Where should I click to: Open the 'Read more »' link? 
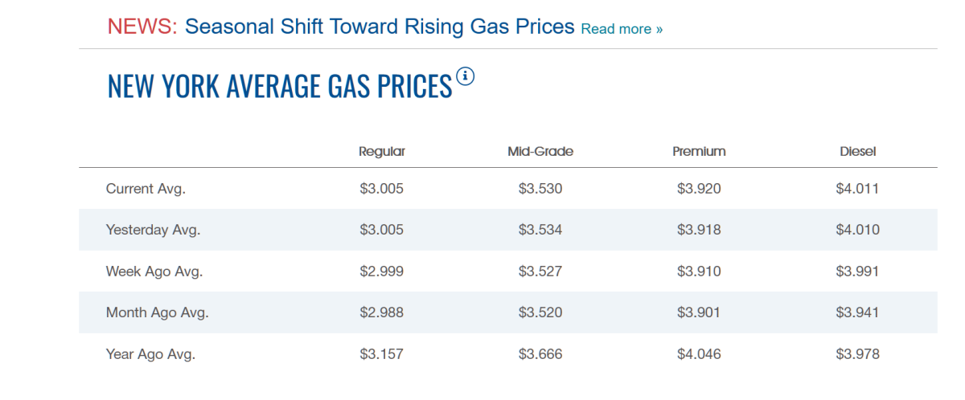point(622,29)
